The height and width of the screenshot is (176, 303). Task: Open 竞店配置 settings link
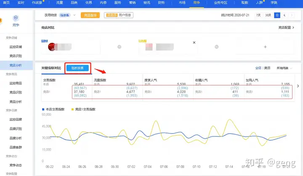(x=286, y=28)
